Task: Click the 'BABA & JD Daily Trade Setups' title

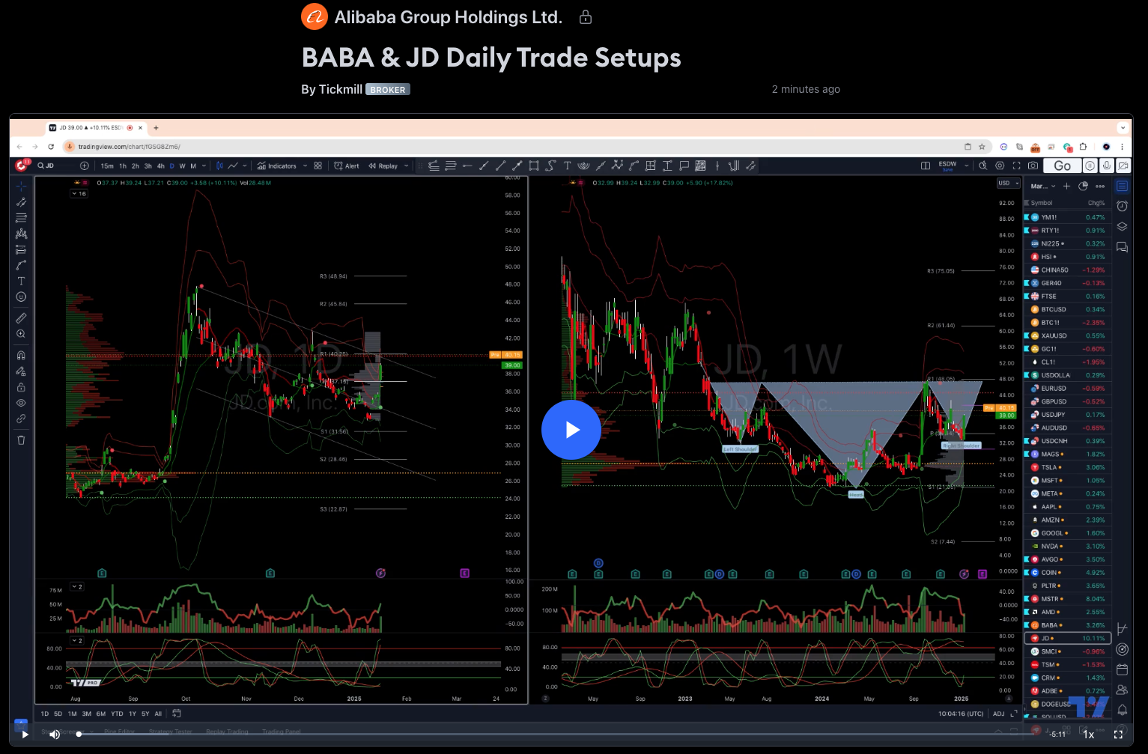Action: [491, 58]
